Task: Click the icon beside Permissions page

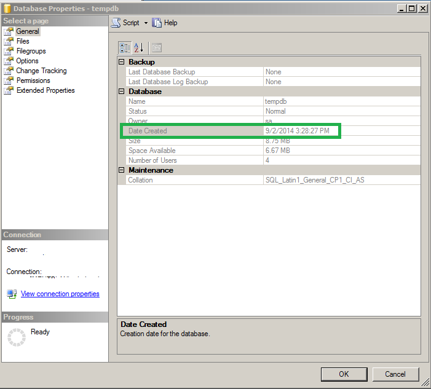Action: click(x=9, y=81)
